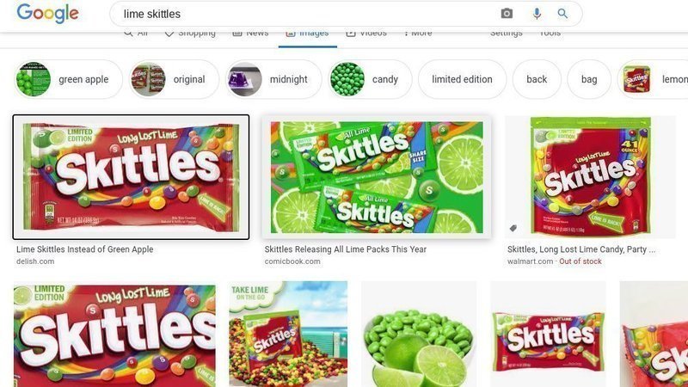Apply the limited edition filter chip
Image resolution: width=688 pixels, height=387 pixels.
[462, 79]
